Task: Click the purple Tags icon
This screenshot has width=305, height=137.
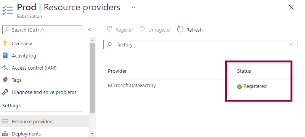Action: click(x=5, y=80)
